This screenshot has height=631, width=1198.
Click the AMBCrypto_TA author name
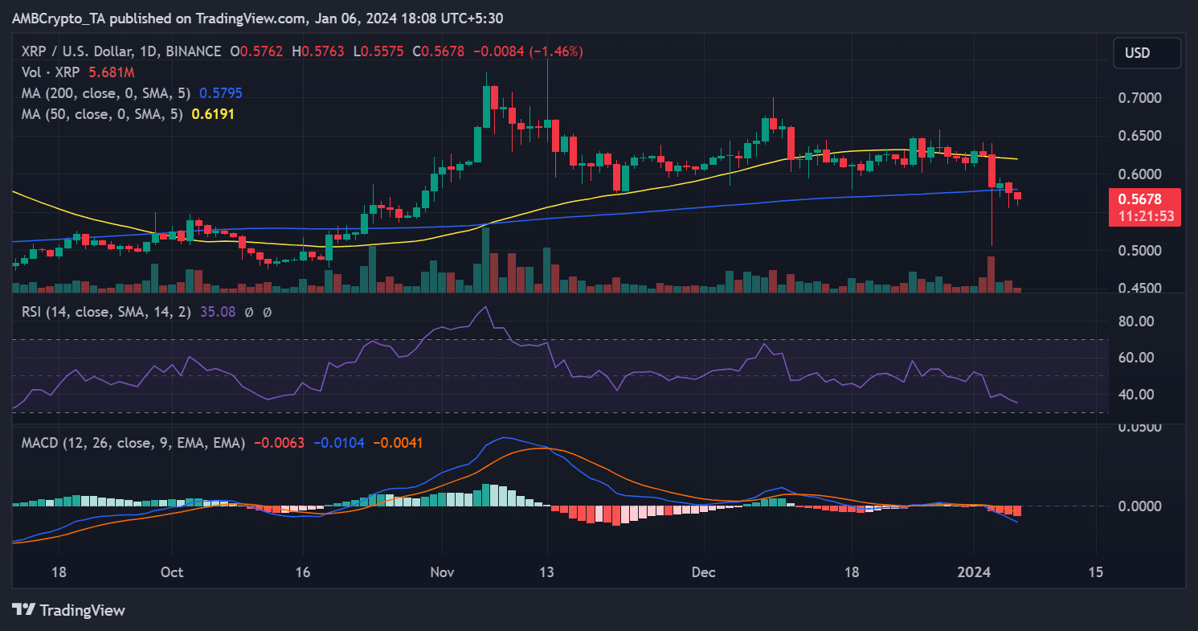(x=58, y=17)
